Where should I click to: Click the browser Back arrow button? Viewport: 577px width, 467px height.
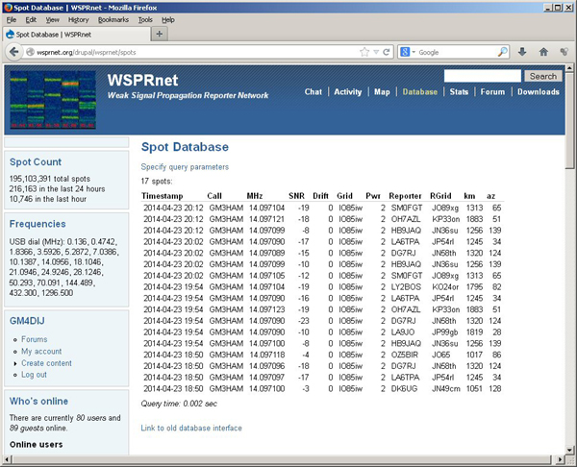(x=14, y=52)
